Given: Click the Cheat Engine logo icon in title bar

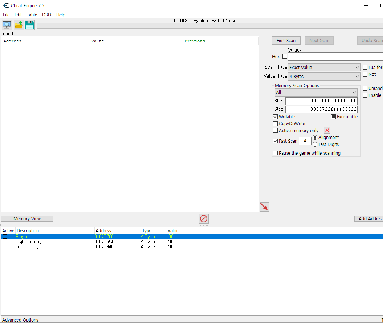Looking at the screenshot, I should coord(6,5).
